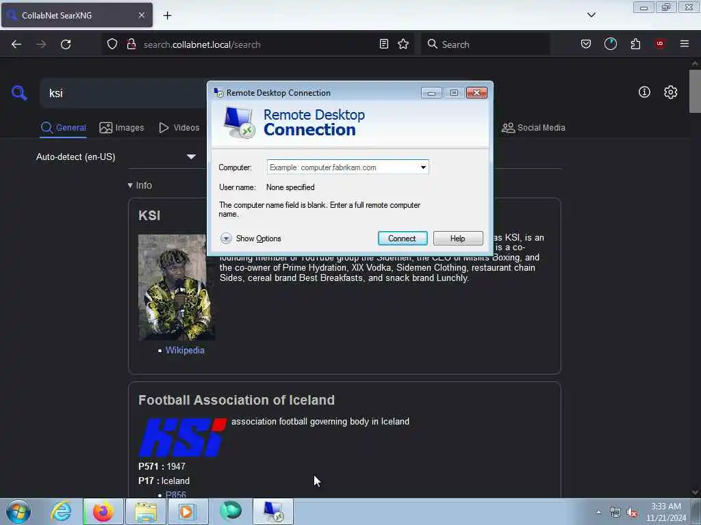Bookmark this page with star icon
This screenshot has height=525, width=701.
[403, 44]
